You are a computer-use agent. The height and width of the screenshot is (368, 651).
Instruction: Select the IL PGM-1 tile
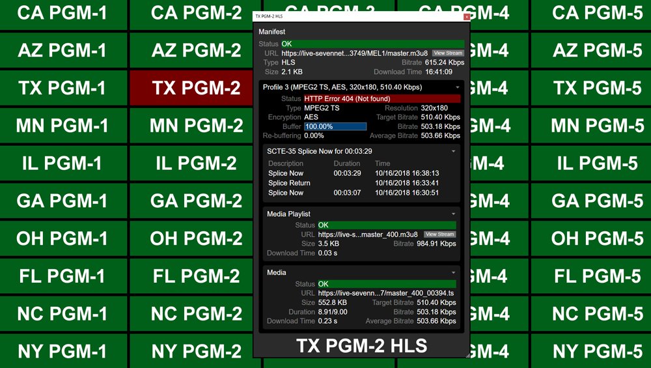click(x=63, y=163)
